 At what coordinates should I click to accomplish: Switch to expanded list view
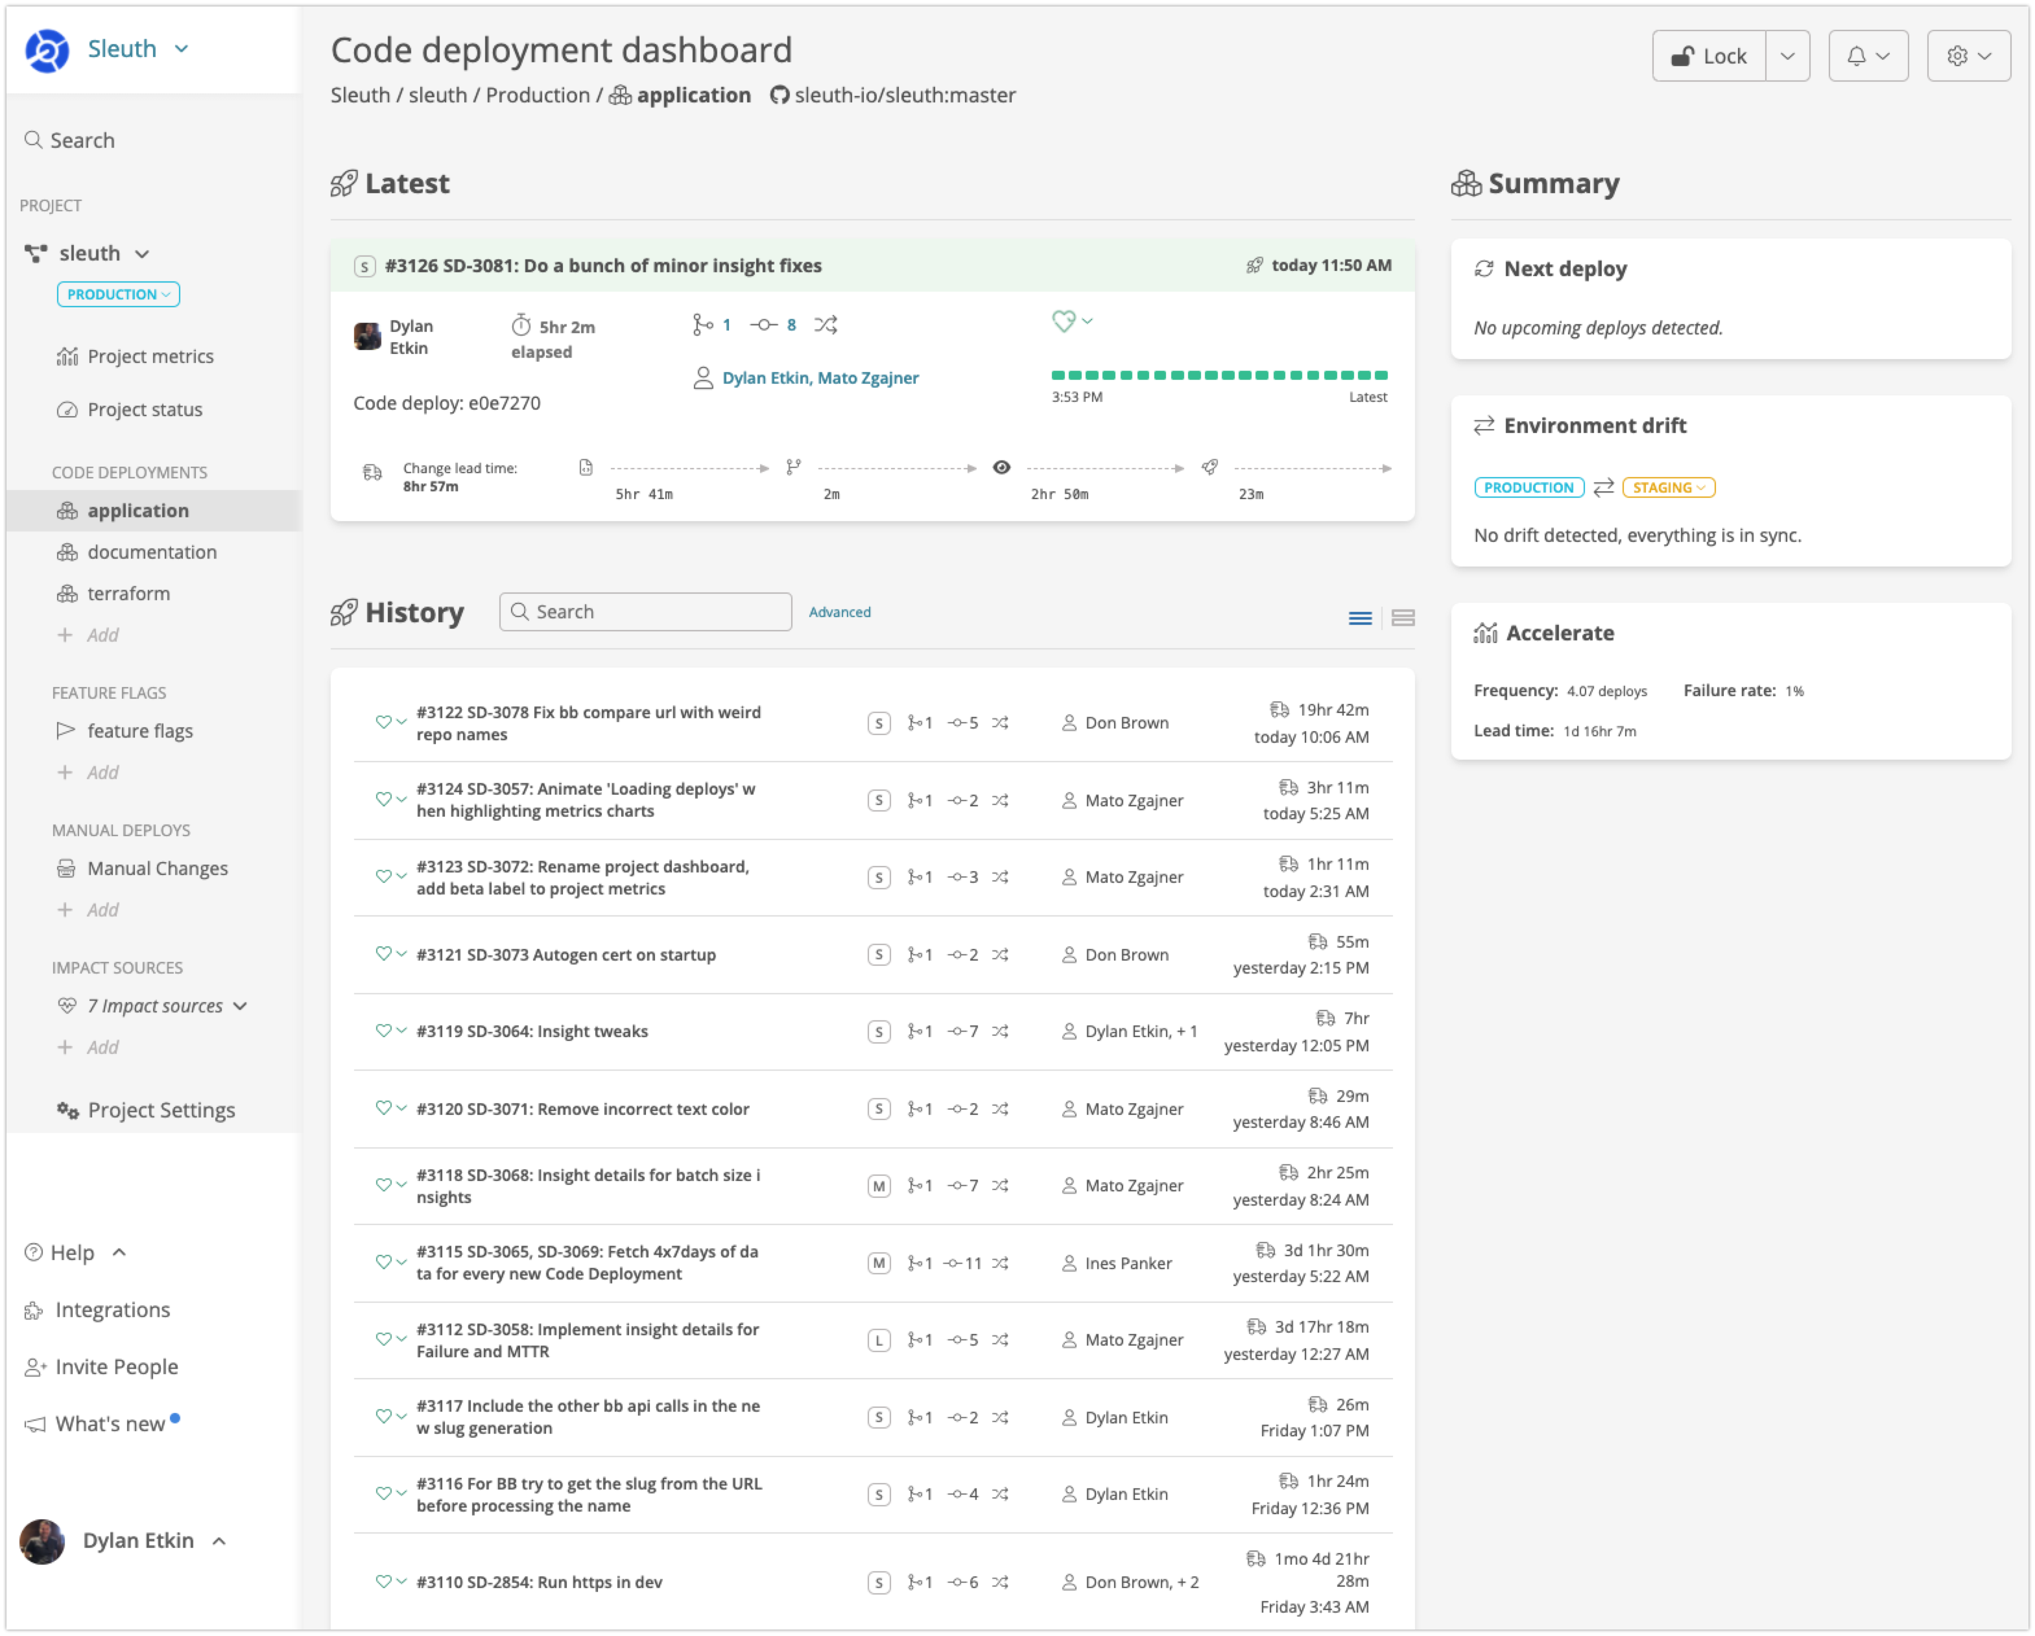coord(1403,619)
